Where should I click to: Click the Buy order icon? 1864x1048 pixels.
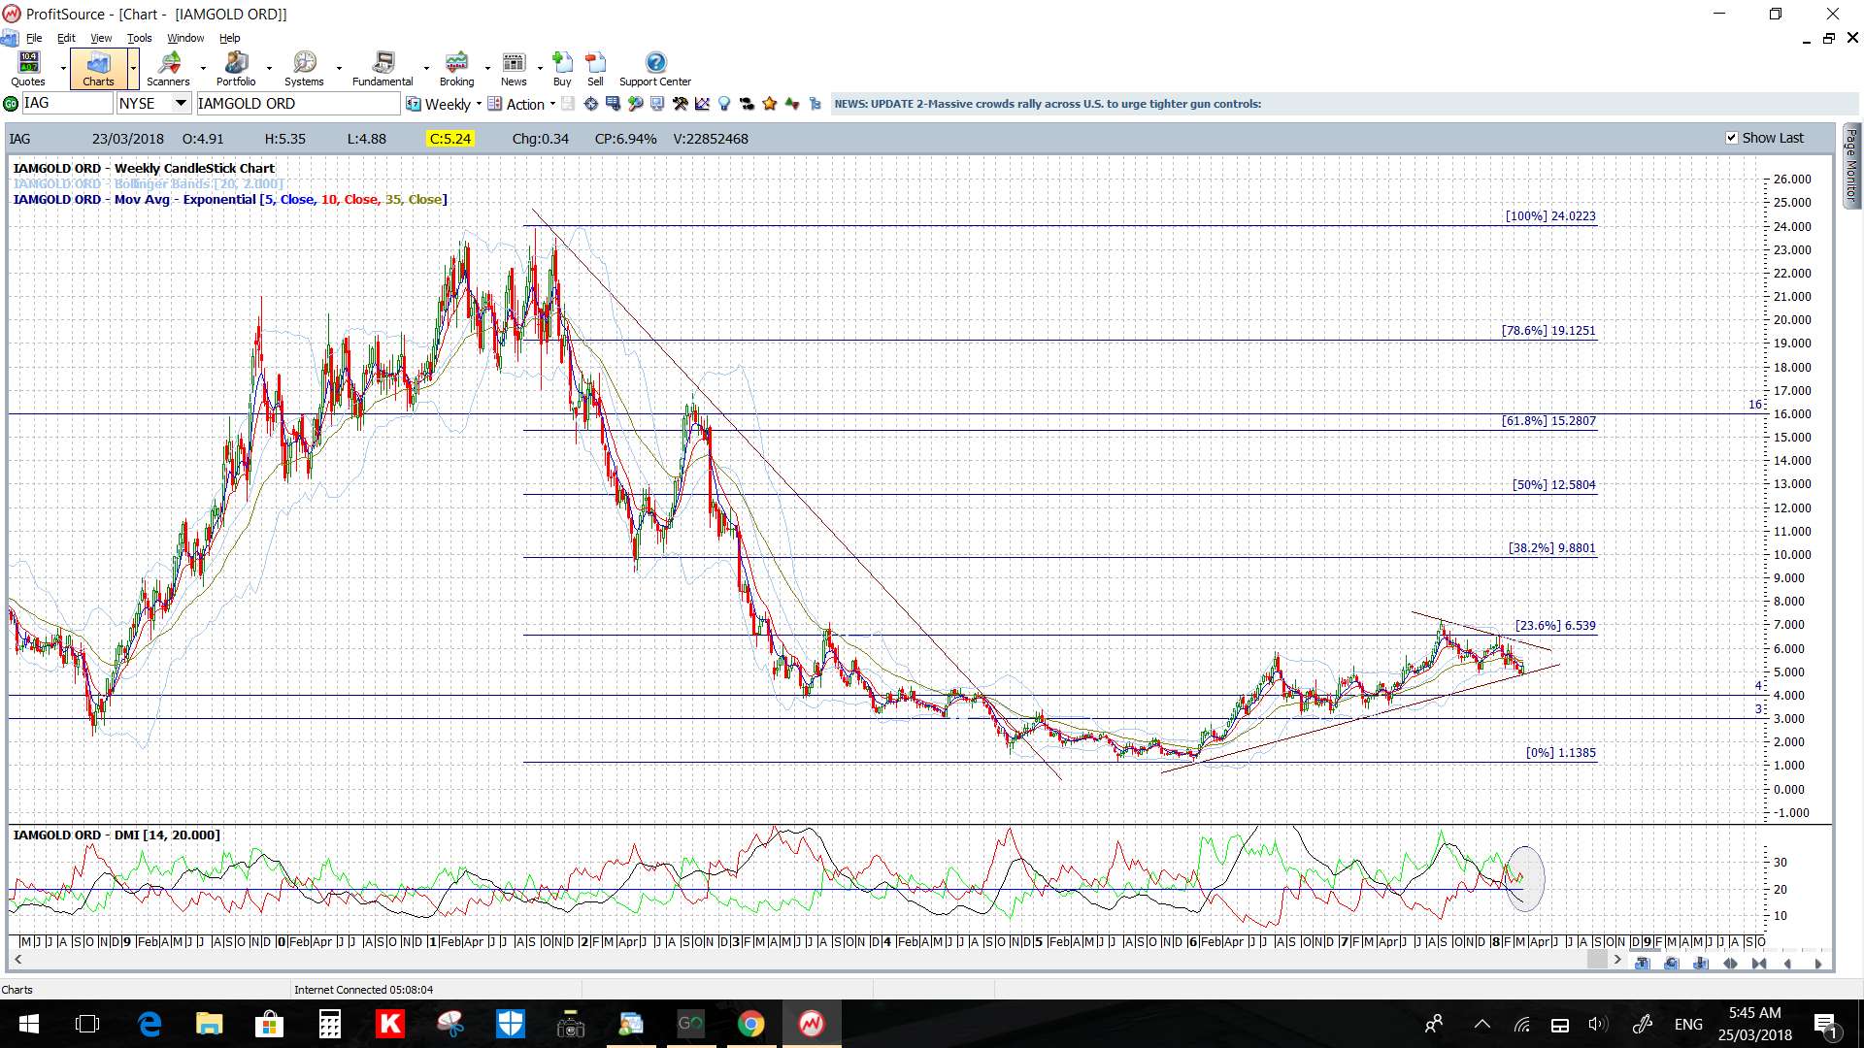coord(562,69)
